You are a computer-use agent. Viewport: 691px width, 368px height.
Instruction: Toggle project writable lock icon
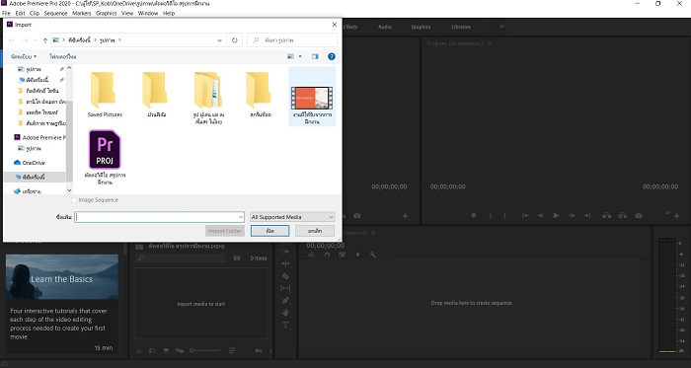pyautogui.click(x=139, y=351)
